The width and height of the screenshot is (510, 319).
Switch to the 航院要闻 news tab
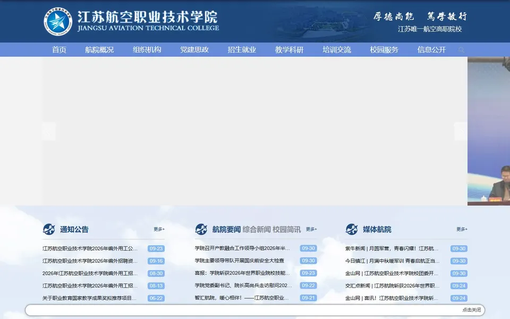click(226, 230)
